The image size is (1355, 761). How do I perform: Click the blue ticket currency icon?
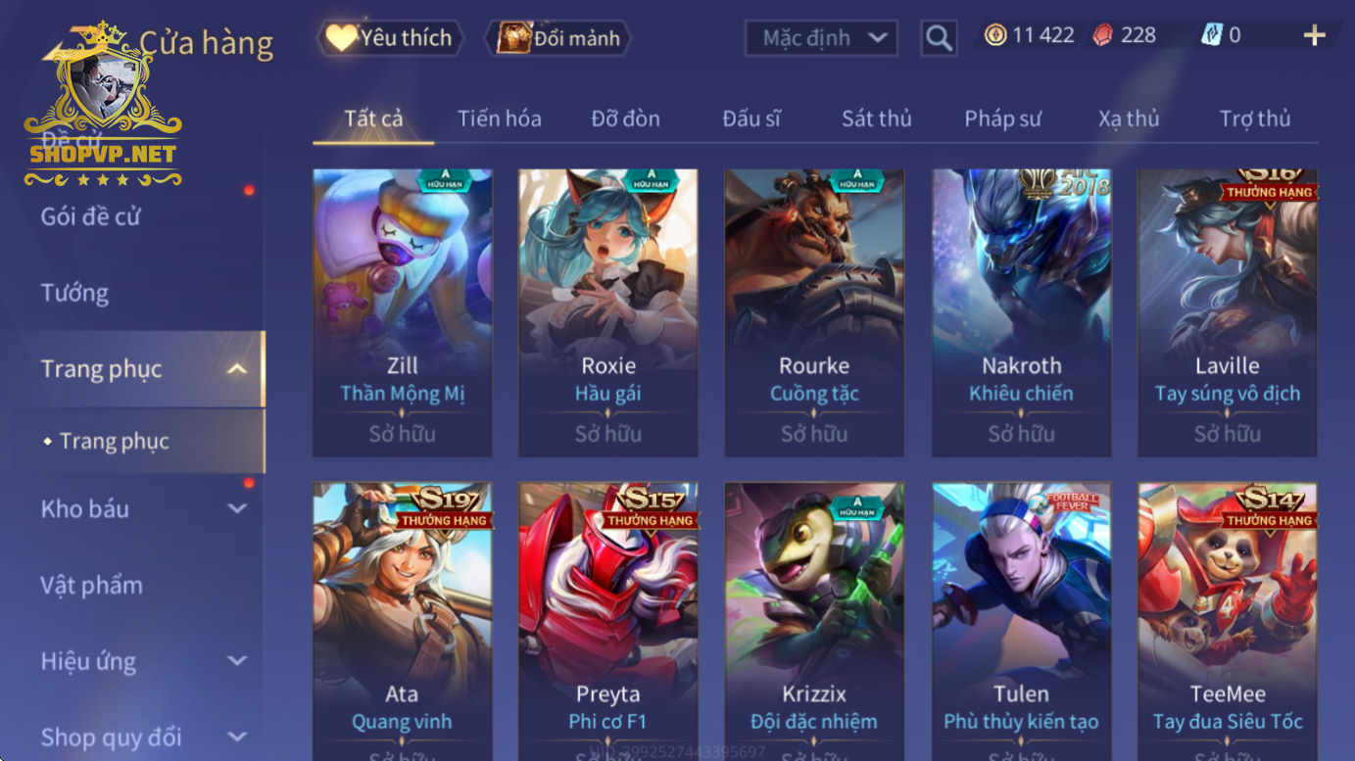click(x=1212, y=35)
